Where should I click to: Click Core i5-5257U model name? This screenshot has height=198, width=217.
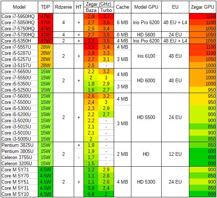[x=16, y=59]
